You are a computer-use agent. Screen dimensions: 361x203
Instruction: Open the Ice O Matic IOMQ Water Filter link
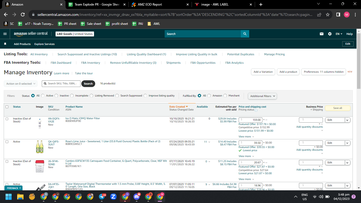tap(83, 118)
